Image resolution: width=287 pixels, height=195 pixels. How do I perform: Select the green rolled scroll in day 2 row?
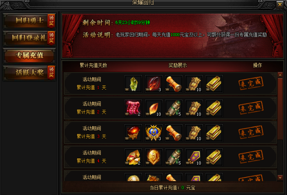[174, 108]
